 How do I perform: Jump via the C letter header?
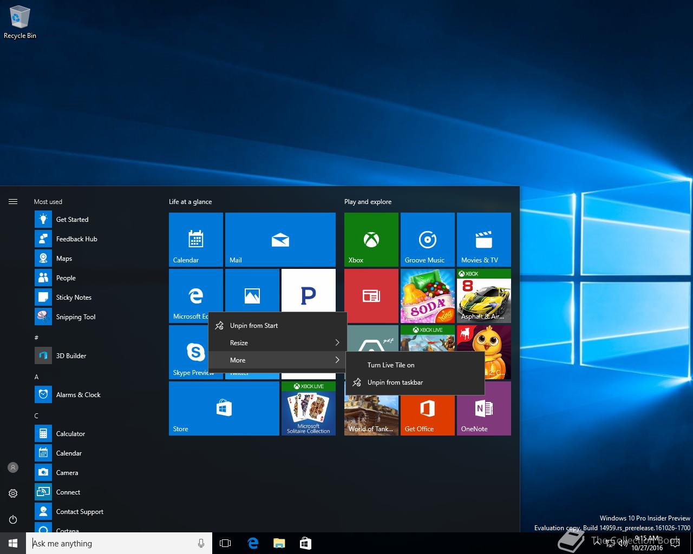click(x=36, y=415)
